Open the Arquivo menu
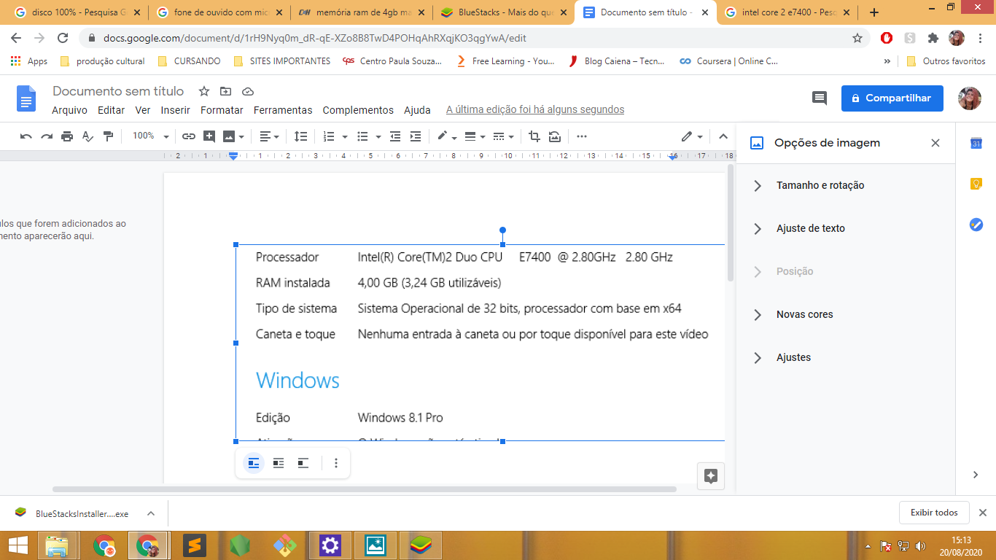 coord(69,110)
